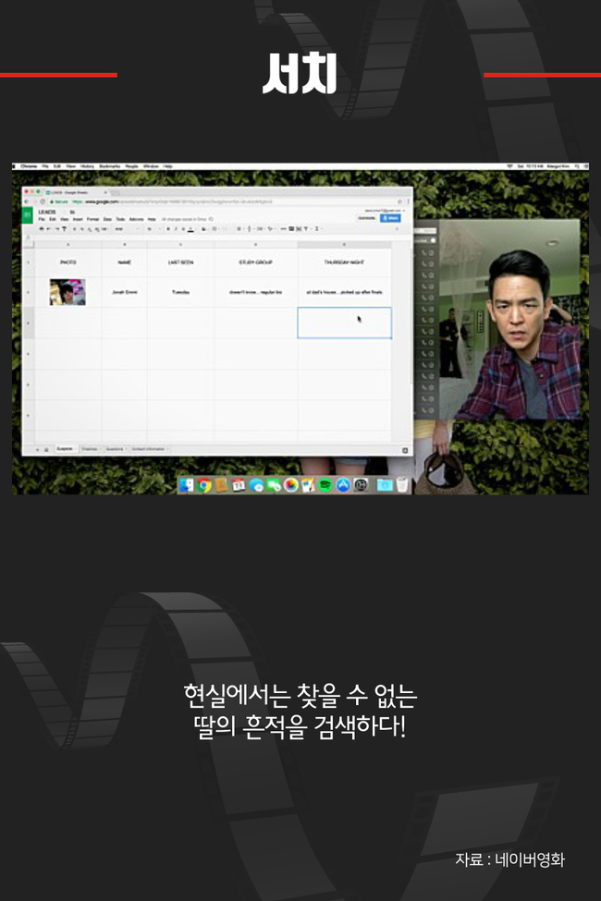Open the text color picker
This screenshot has height=901, width=601.
click(x=191, y=228)
